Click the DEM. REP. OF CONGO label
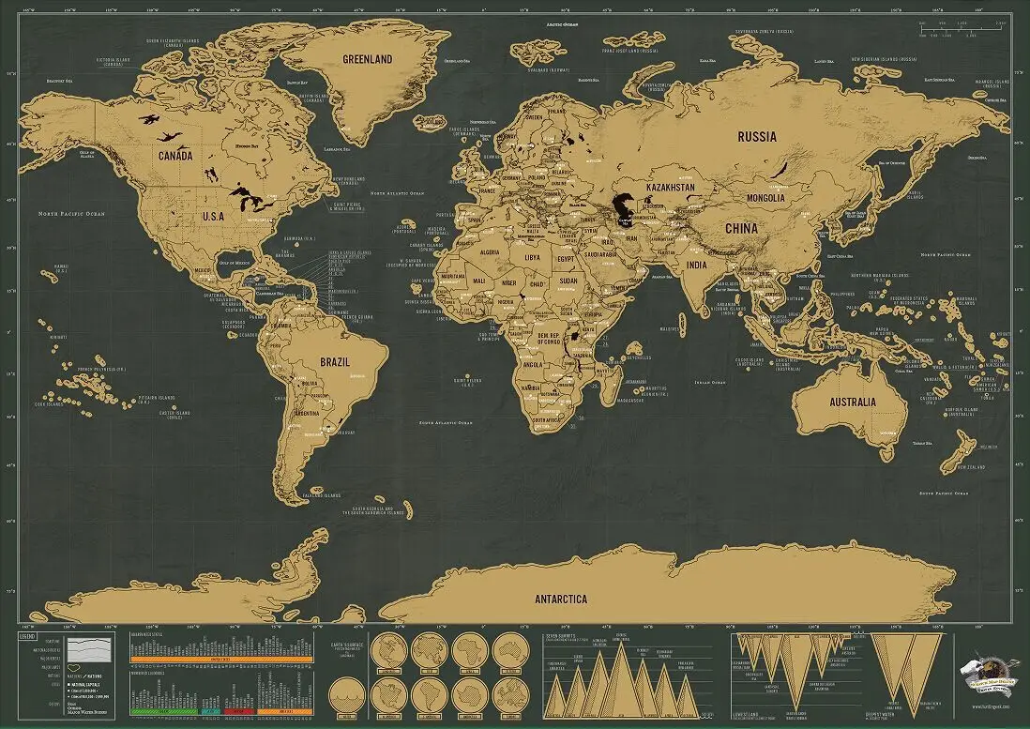The height and width of the screenshot is (729, 1030). (x=549, y=338)
